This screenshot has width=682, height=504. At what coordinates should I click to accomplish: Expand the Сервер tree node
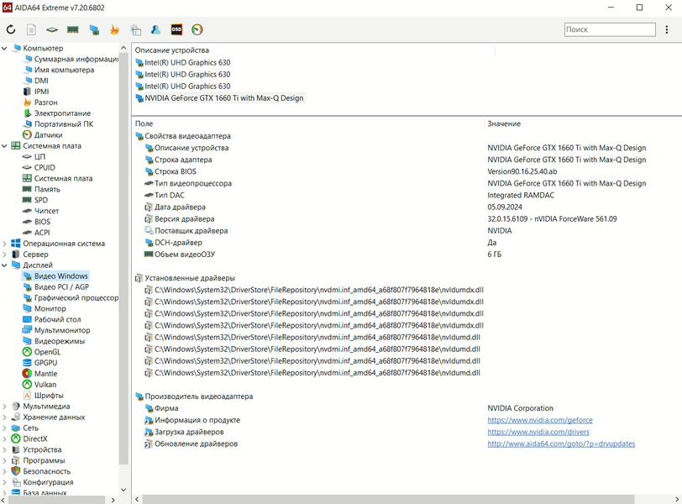pos(5,255)
